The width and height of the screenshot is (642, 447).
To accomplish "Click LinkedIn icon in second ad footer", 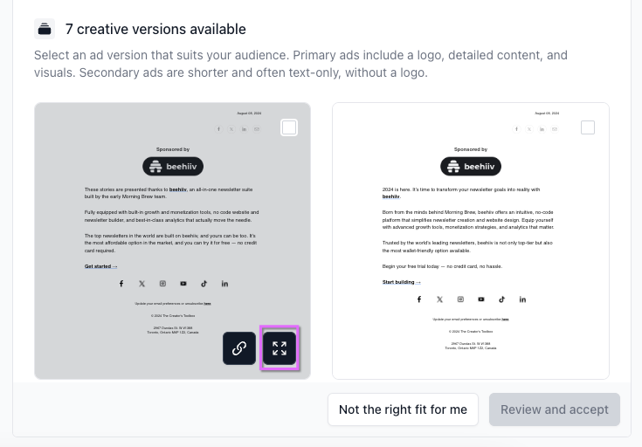I will (522, 299).
